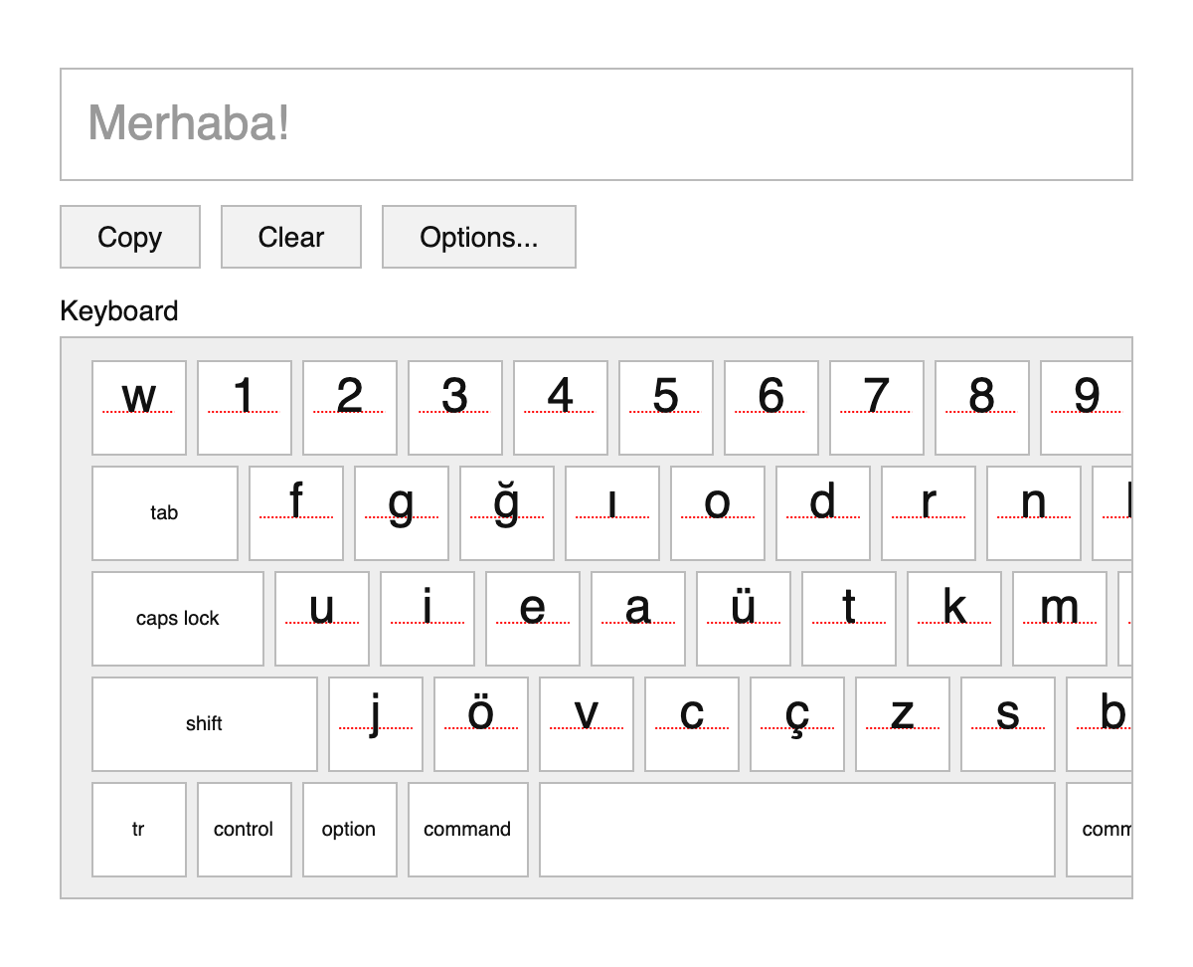
Task: Tap the dotless ı key
Action: [612, 513]
